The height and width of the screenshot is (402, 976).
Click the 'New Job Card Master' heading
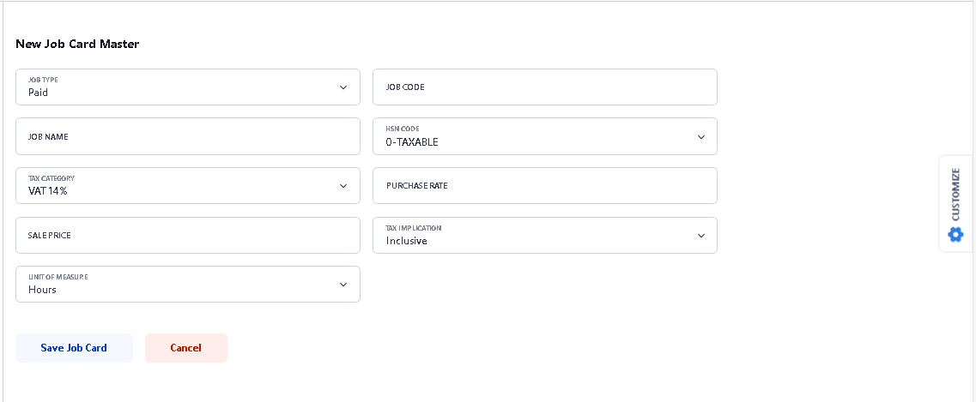[77, 44]
